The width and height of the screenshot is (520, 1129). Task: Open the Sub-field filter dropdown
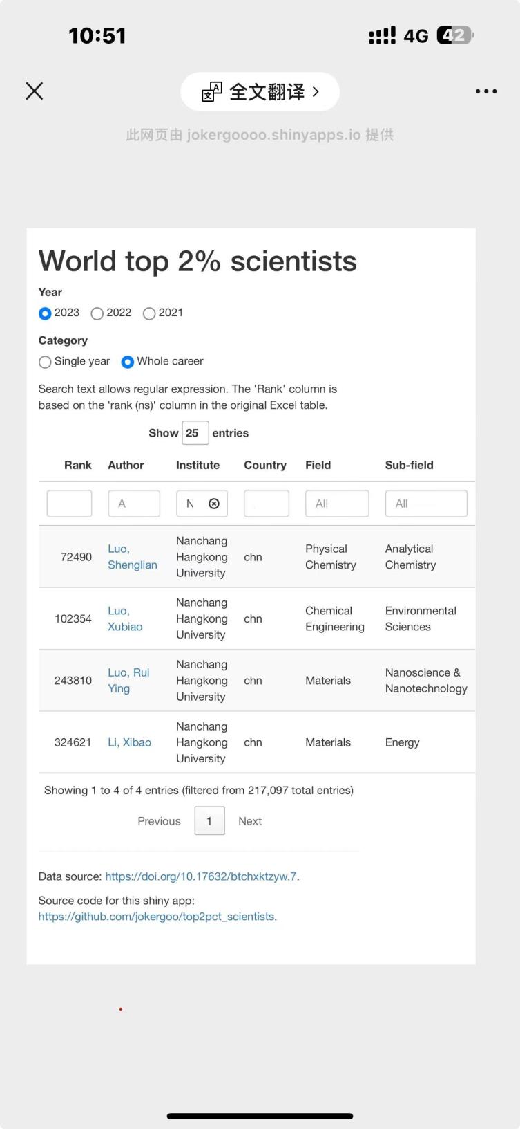pos(425,504)
